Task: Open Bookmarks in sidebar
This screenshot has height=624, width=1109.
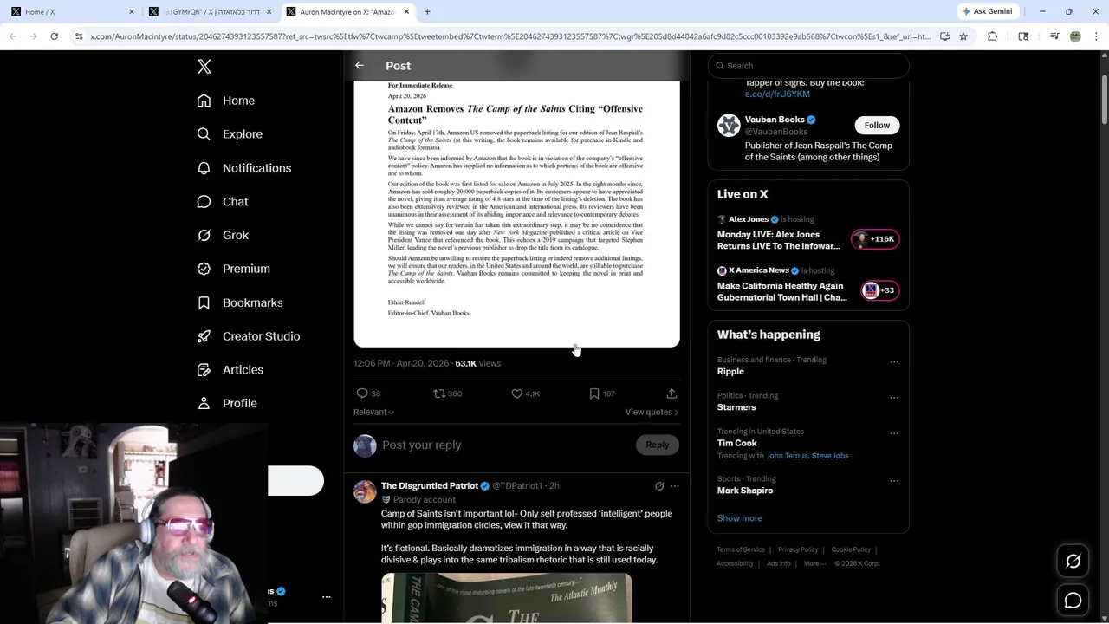Action: click(x=240, y=302)
